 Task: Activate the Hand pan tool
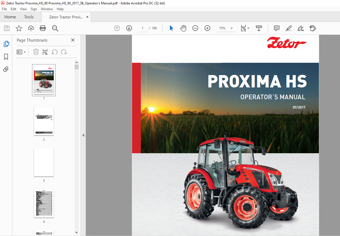[183, 28]
